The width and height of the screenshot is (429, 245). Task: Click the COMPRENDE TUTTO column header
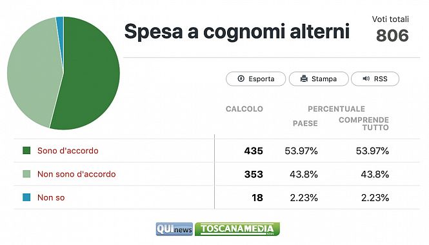click(364, 124)
